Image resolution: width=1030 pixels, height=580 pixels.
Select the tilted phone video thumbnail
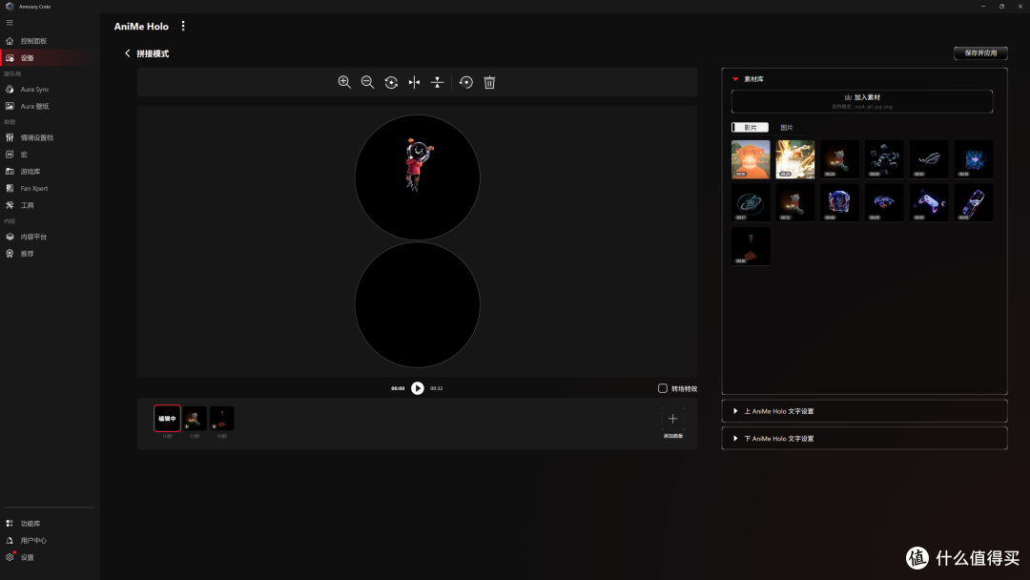pyautogui.click(x=974, y=202)
